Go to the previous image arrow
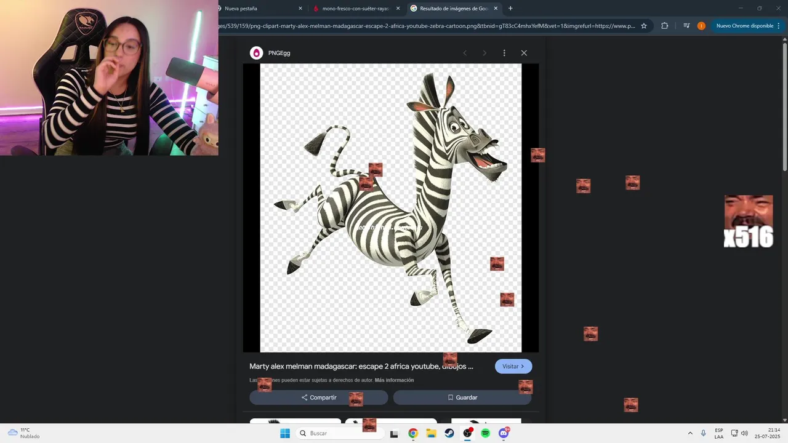 click(465, 53)
